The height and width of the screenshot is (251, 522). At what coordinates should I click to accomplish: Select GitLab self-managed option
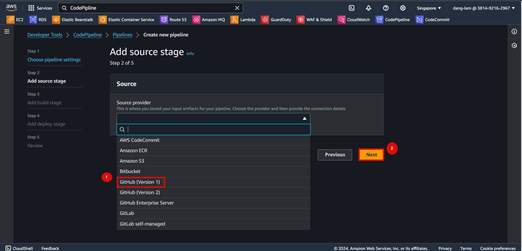pos(214,224)
